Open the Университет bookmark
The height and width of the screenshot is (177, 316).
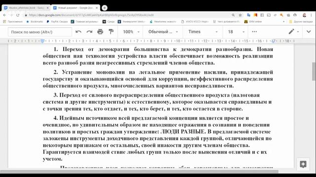[x=131, y=22]
